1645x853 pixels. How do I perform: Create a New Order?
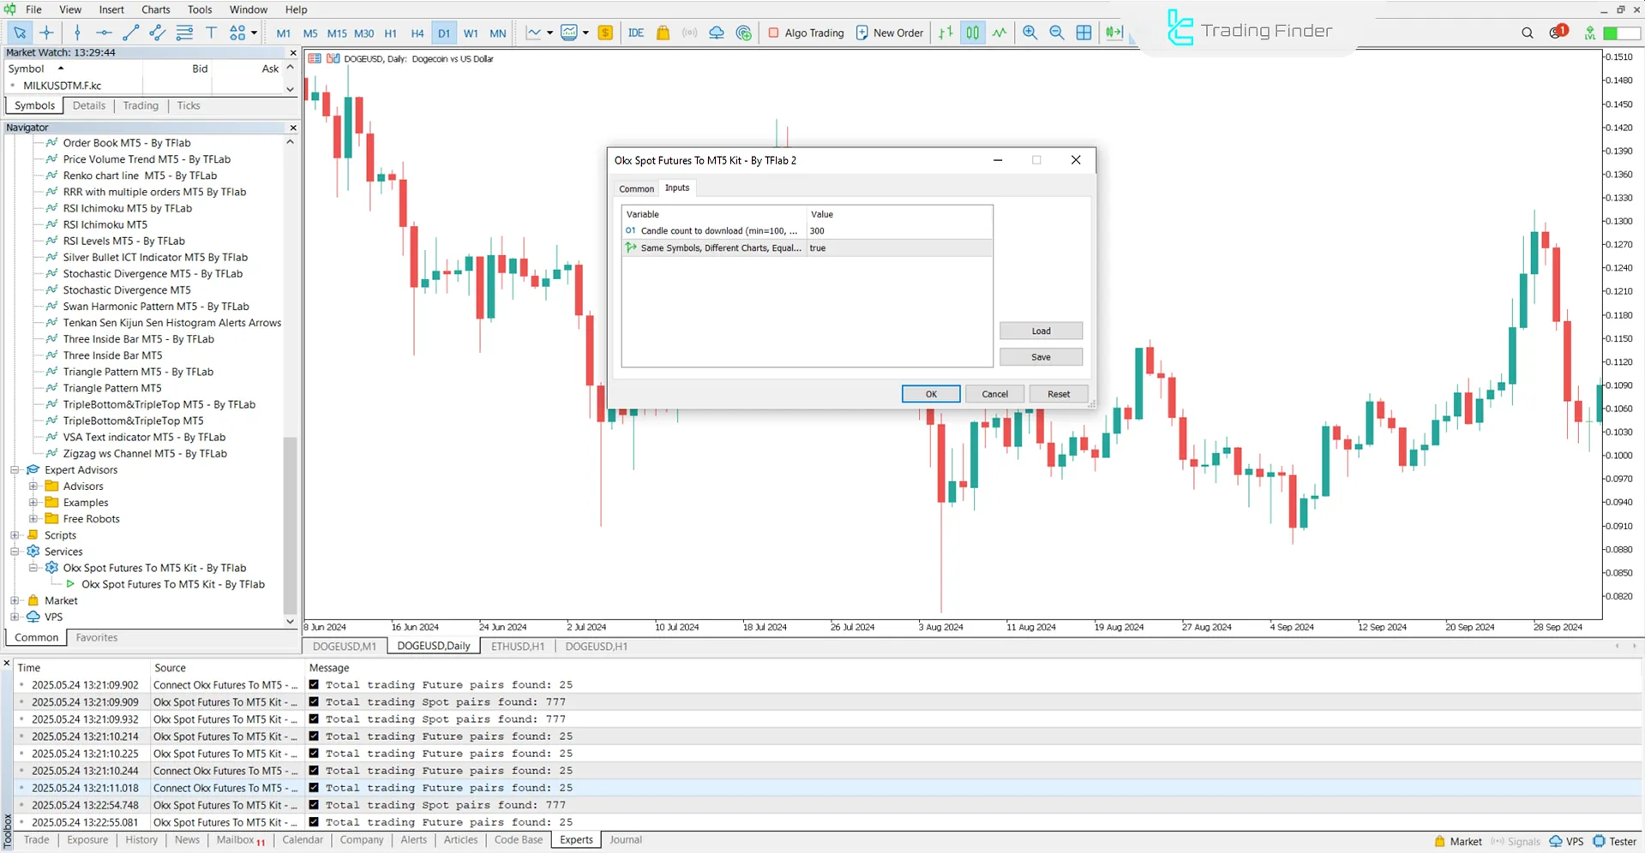(x=889, y=33)
